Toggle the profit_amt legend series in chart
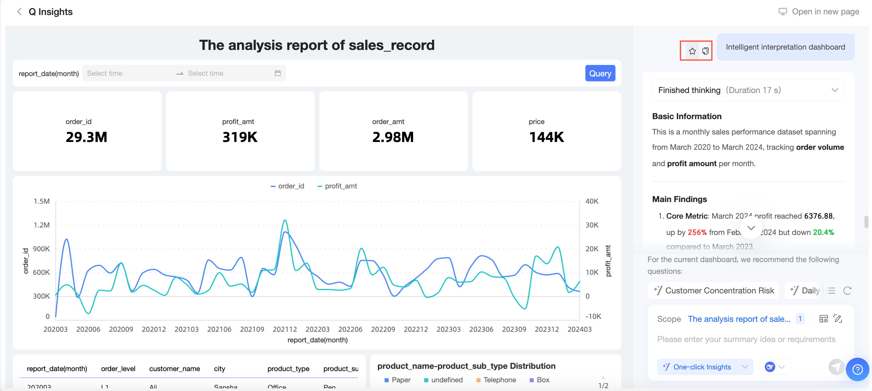872x391 pixels. coord(337,186)
